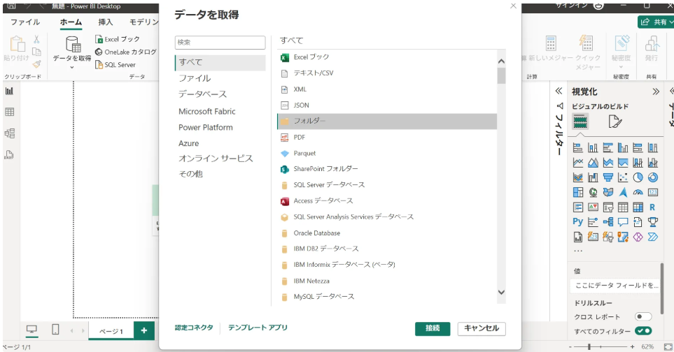Switch to desktop layout icon at bottom

pos(31,330)
